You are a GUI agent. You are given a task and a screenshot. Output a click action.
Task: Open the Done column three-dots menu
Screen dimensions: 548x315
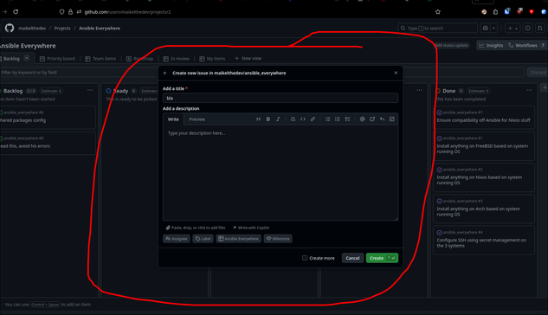coord(529,91)
